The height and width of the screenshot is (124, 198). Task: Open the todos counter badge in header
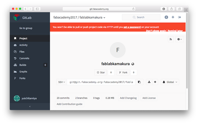pyautogui.click(x=166, y=17)
